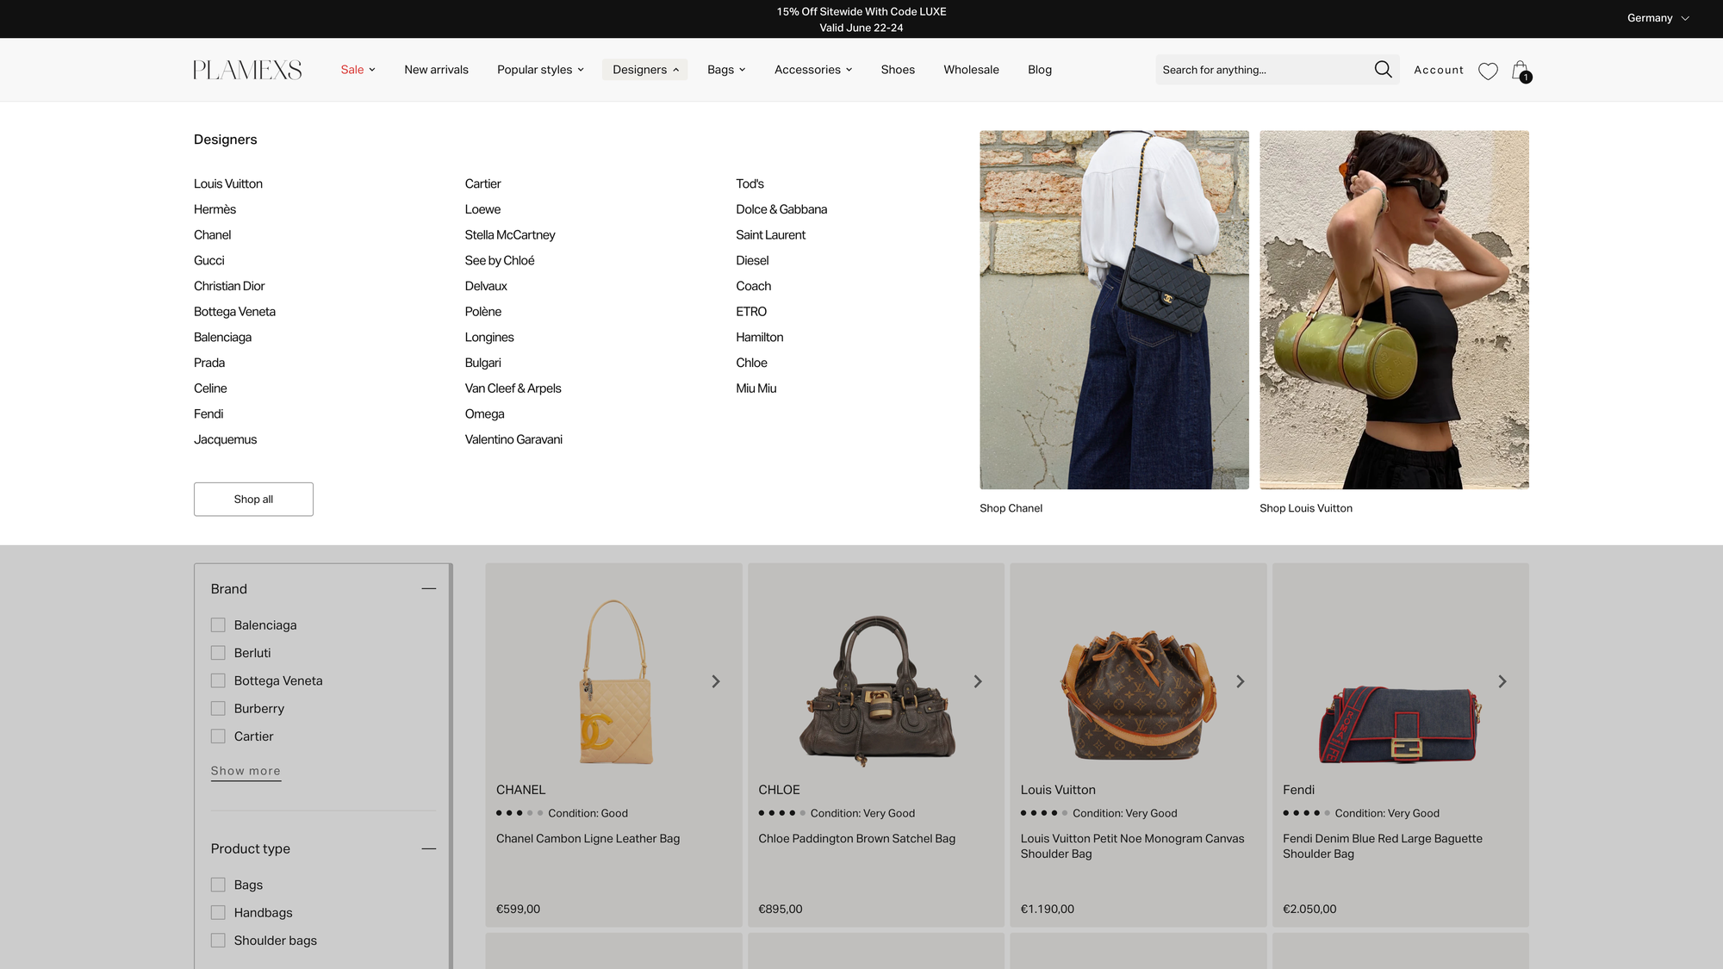Image resolution: width=1723 pixels, height=969 pixels.
Task: Expand the Accessories menu
Action: tap(812, 70)
